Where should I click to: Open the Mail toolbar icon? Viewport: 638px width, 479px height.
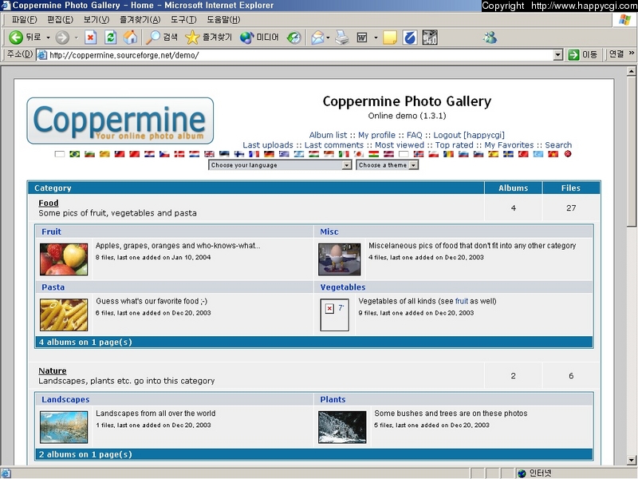(x=317, y=38)
